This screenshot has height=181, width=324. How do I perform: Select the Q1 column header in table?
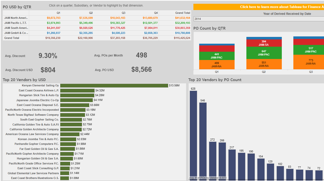tap(58, 13)
